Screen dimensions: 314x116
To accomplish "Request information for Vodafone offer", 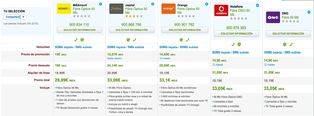I will tap(236, 34).
